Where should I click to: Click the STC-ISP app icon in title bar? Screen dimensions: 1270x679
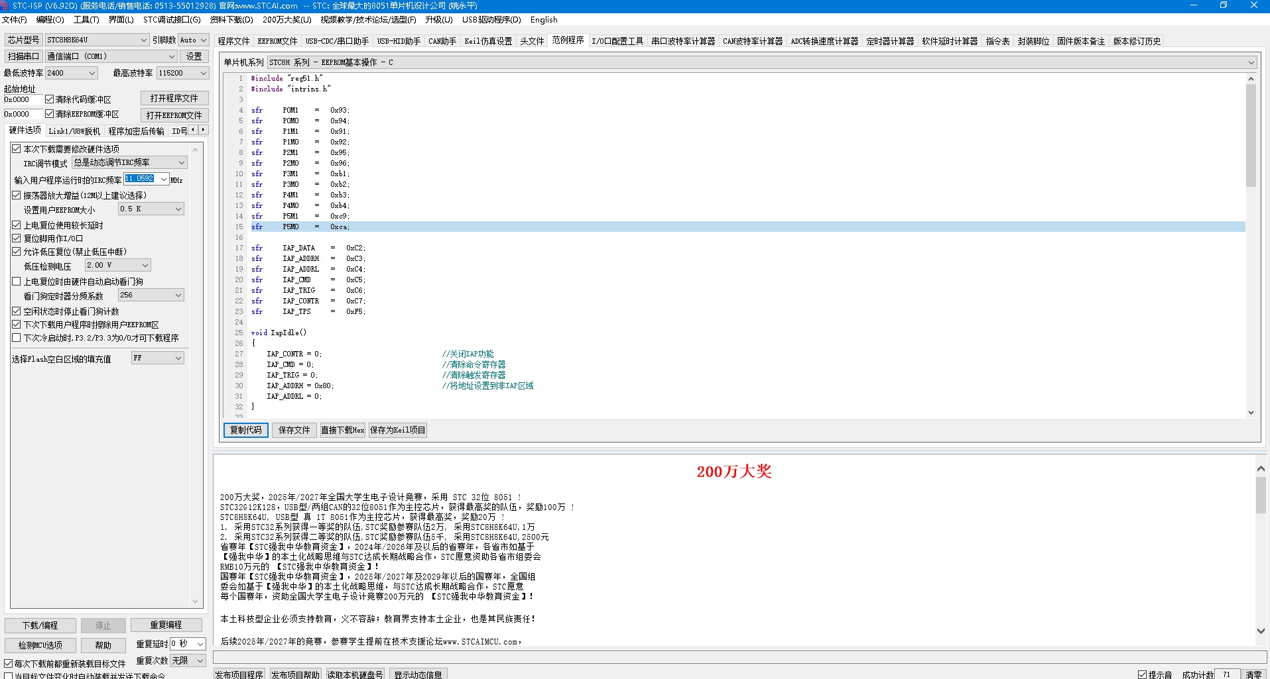(x=5, y=5)
